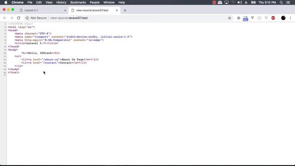Click the h1 Hello, IDStack line
The height and width of the screenshot is (166, 295).
(x=41, y=53)
